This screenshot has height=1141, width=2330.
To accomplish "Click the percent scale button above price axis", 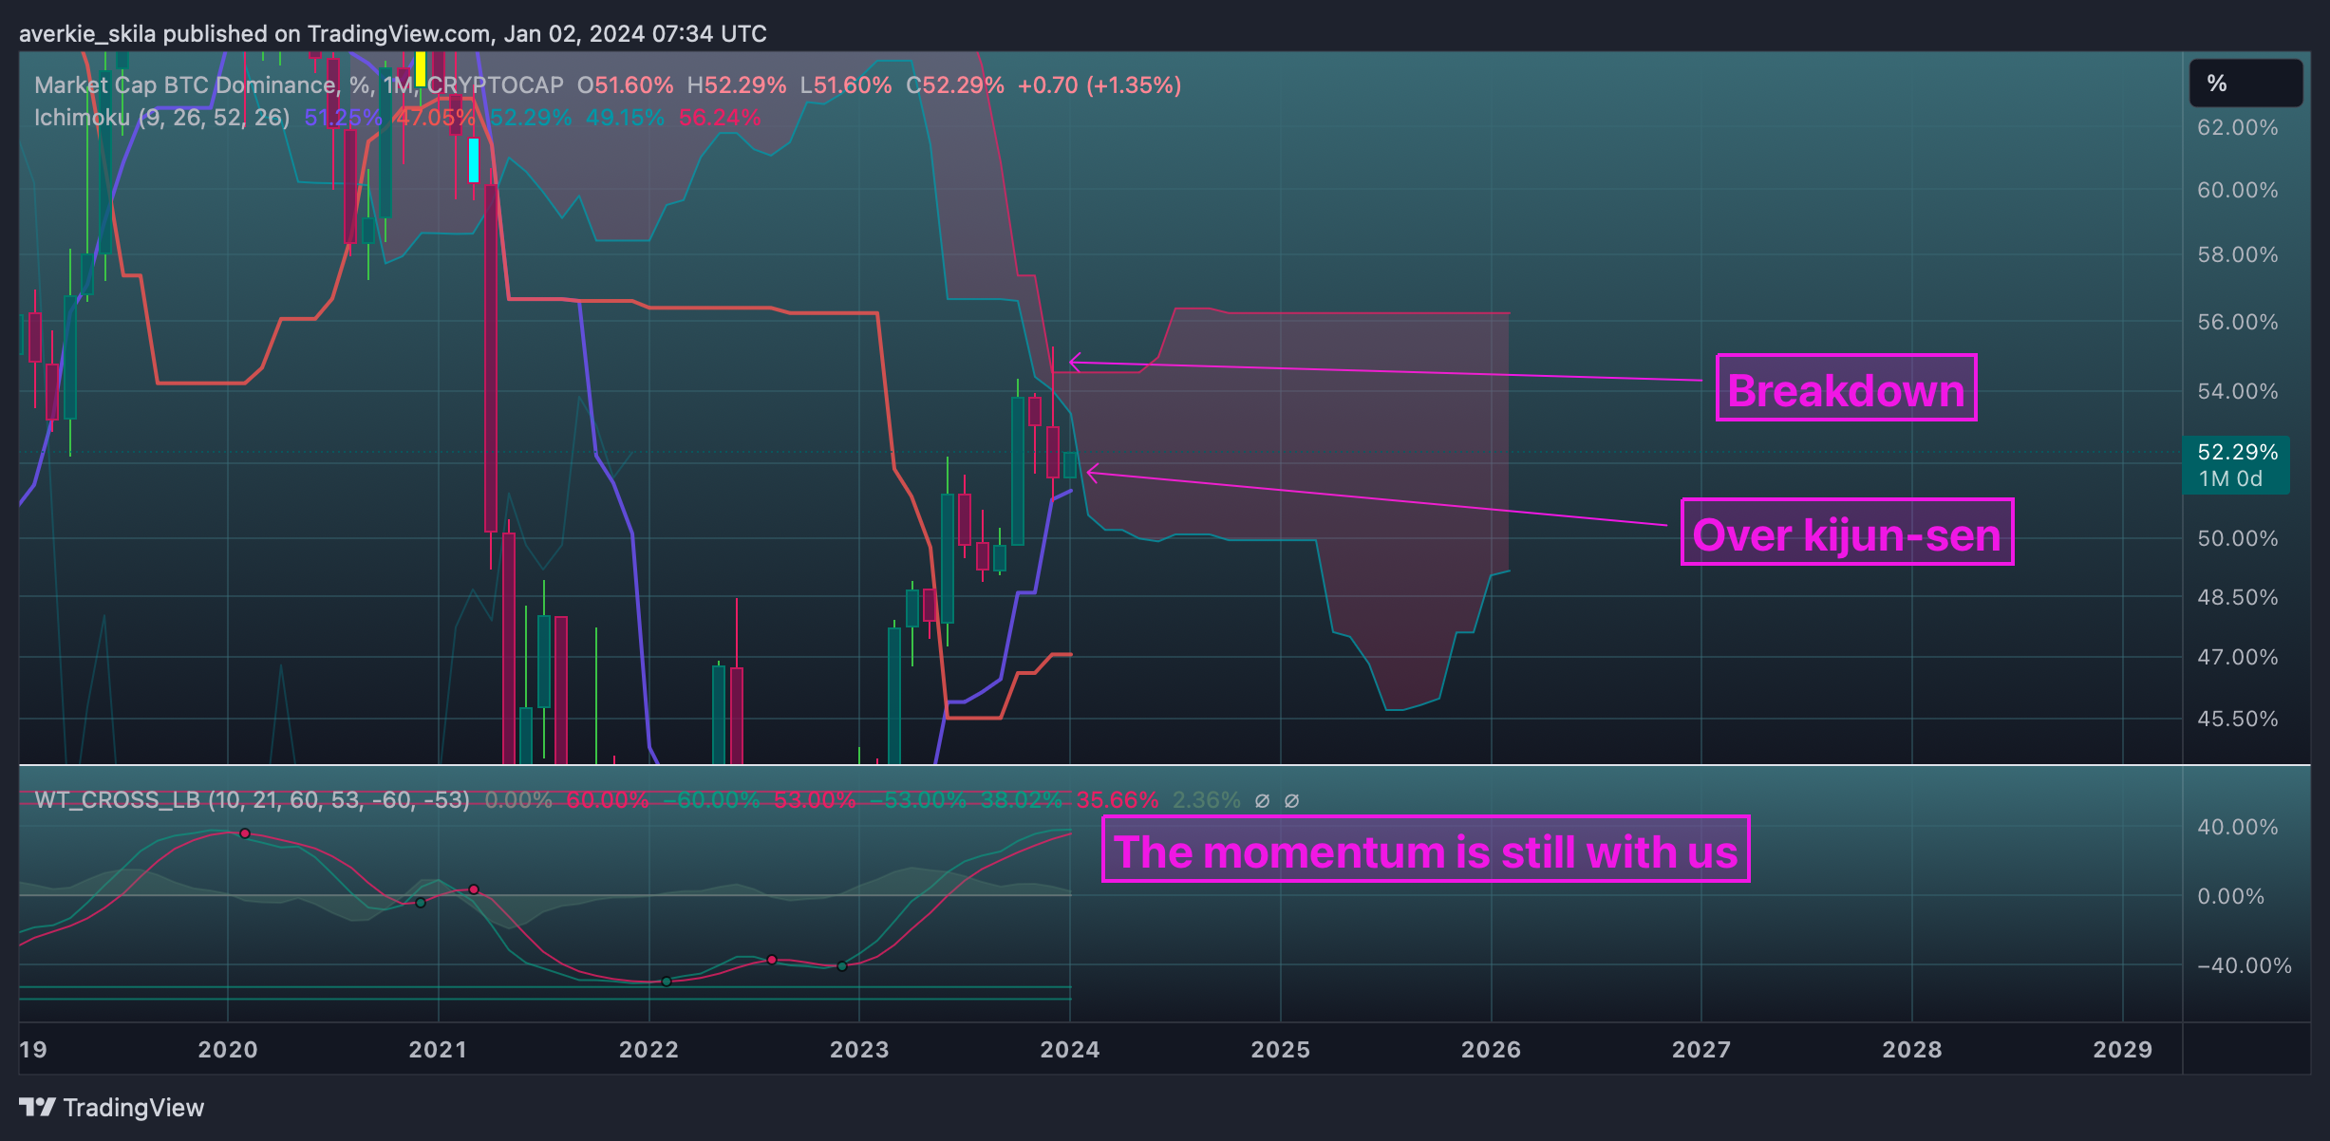I will [x=2245, y=84].
